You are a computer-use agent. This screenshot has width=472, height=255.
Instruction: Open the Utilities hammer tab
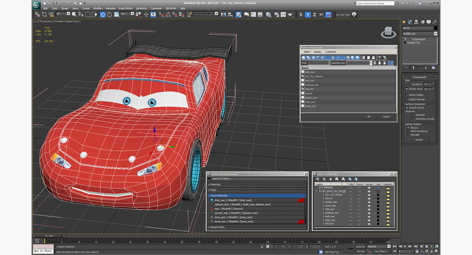pos(435,22)
